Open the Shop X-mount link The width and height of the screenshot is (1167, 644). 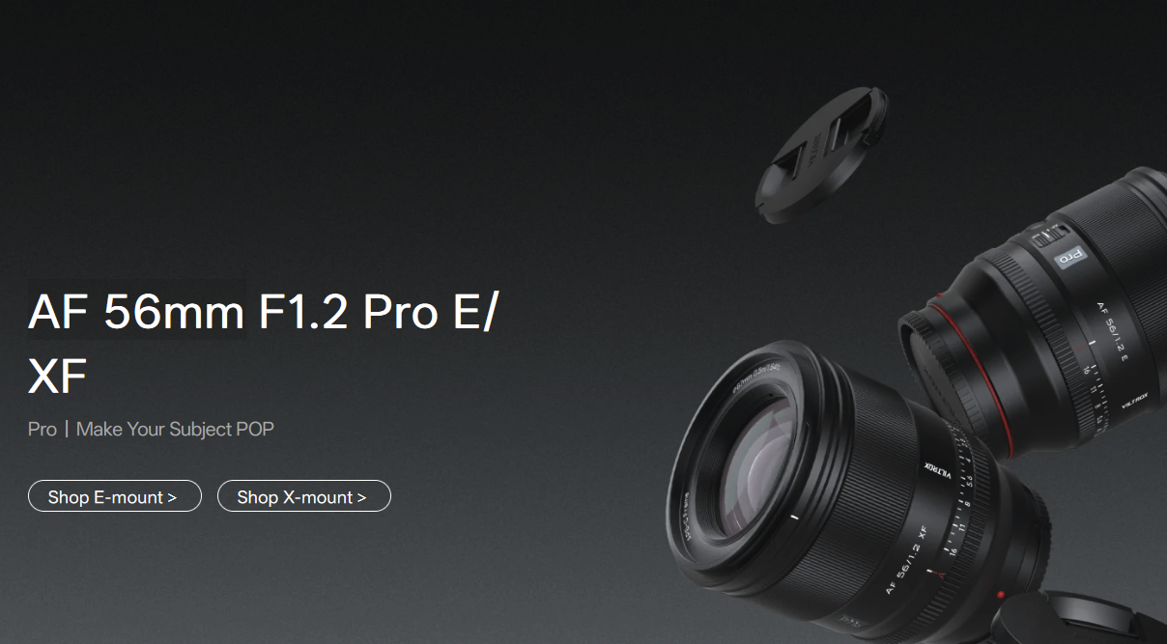(304, 496)
